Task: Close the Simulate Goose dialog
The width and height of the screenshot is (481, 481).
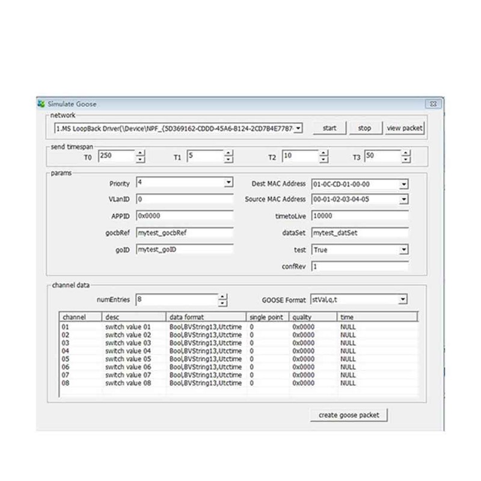Action: click(x=434, y=104)
